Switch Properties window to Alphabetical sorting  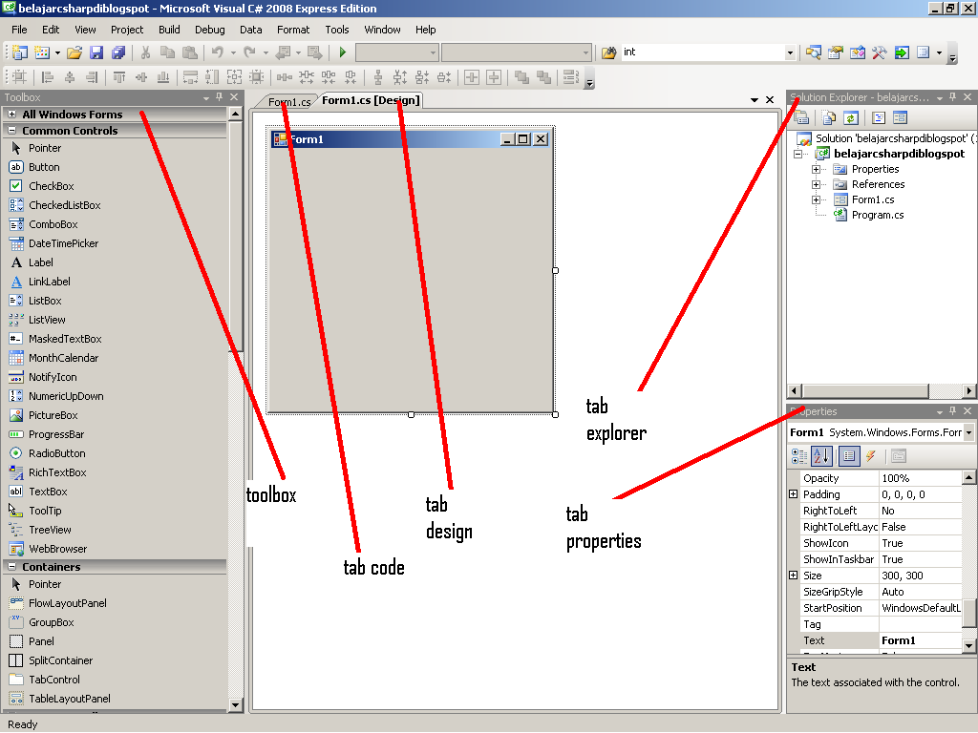(821, 456)
